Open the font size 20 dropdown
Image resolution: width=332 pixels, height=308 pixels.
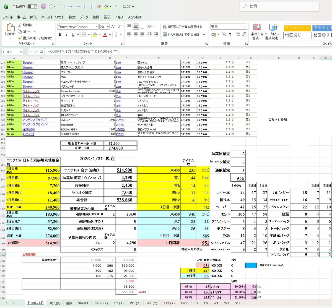(108, 27)
